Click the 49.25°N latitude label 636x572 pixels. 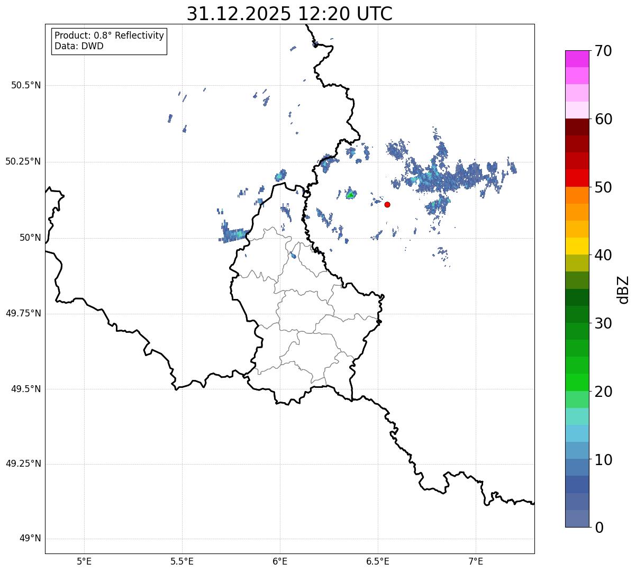click(23, 464)
